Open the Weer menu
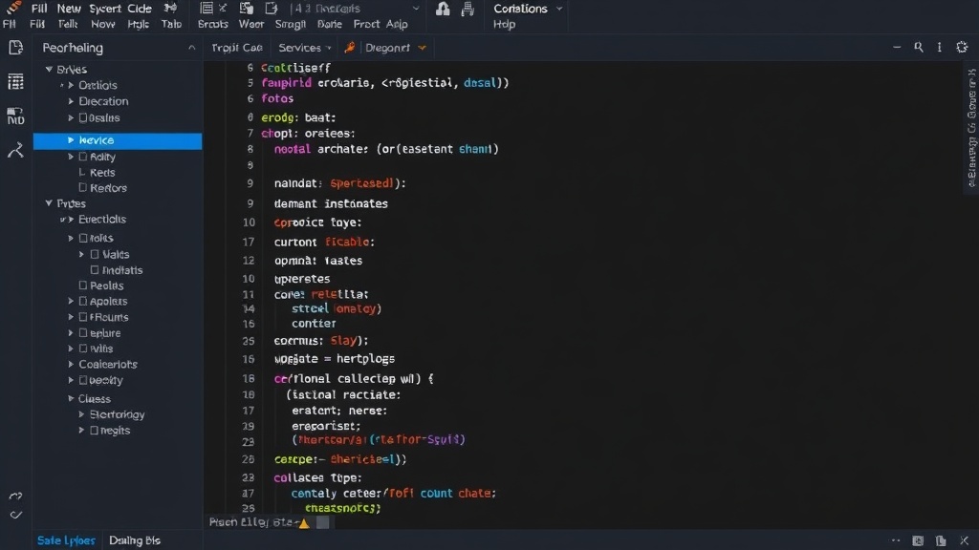Image resolution: width=979 pixels, height=550 pixels. [251, 24]
